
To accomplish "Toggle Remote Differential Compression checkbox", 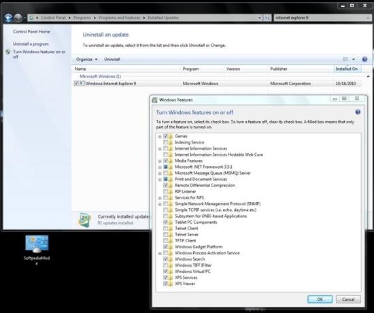I will tap(165, 185).
